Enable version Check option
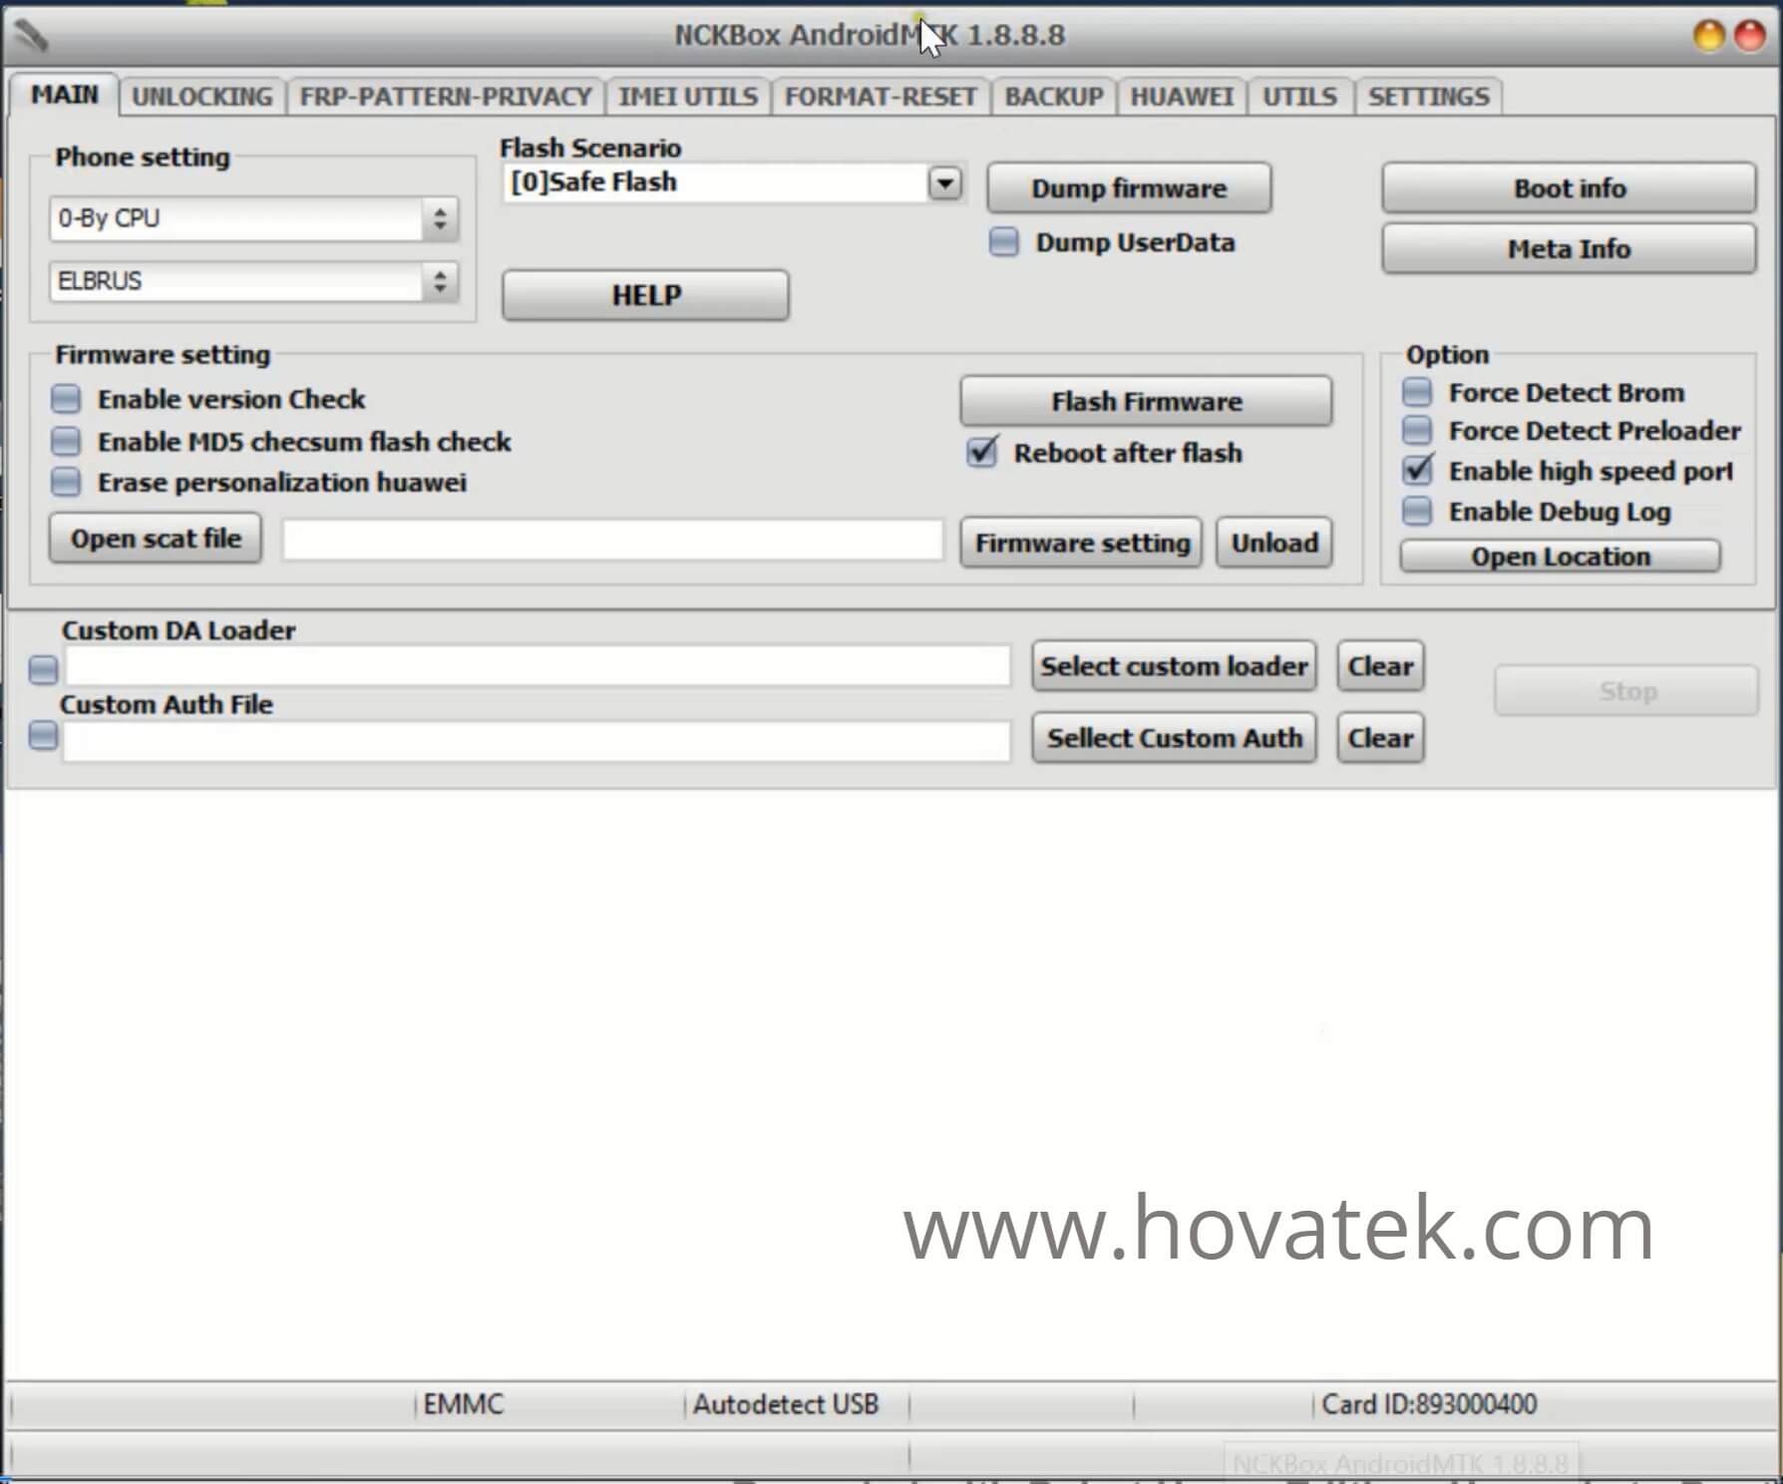Image resolution: width=1783 pixels, height=1484 pixels. pyautogui.click(x=66, y=398)
